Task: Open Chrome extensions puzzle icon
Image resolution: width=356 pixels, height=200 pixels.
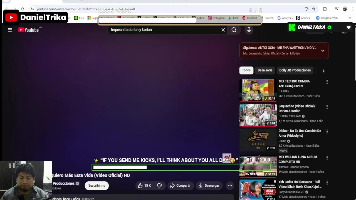Action: [325, 9]
